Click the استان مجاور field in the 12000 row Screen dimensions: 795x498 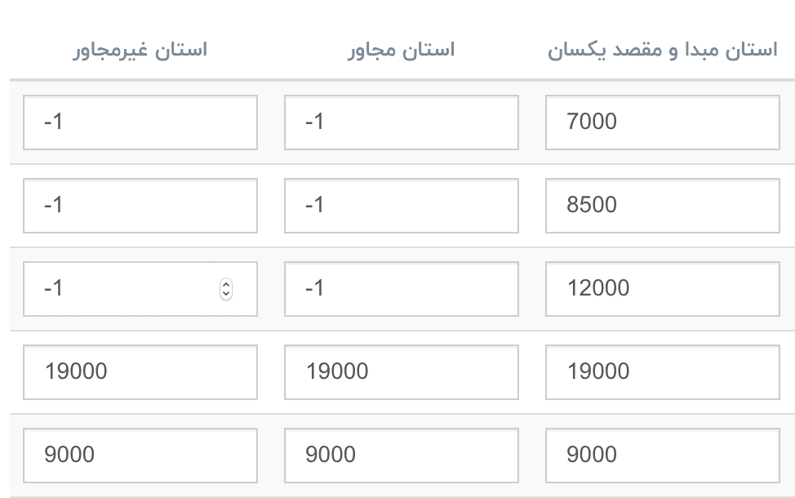tap(401, 289)
